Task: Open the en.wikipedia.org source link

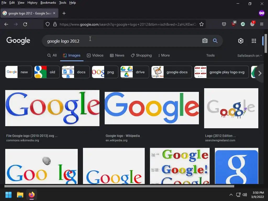Action: tap(116, 140)
